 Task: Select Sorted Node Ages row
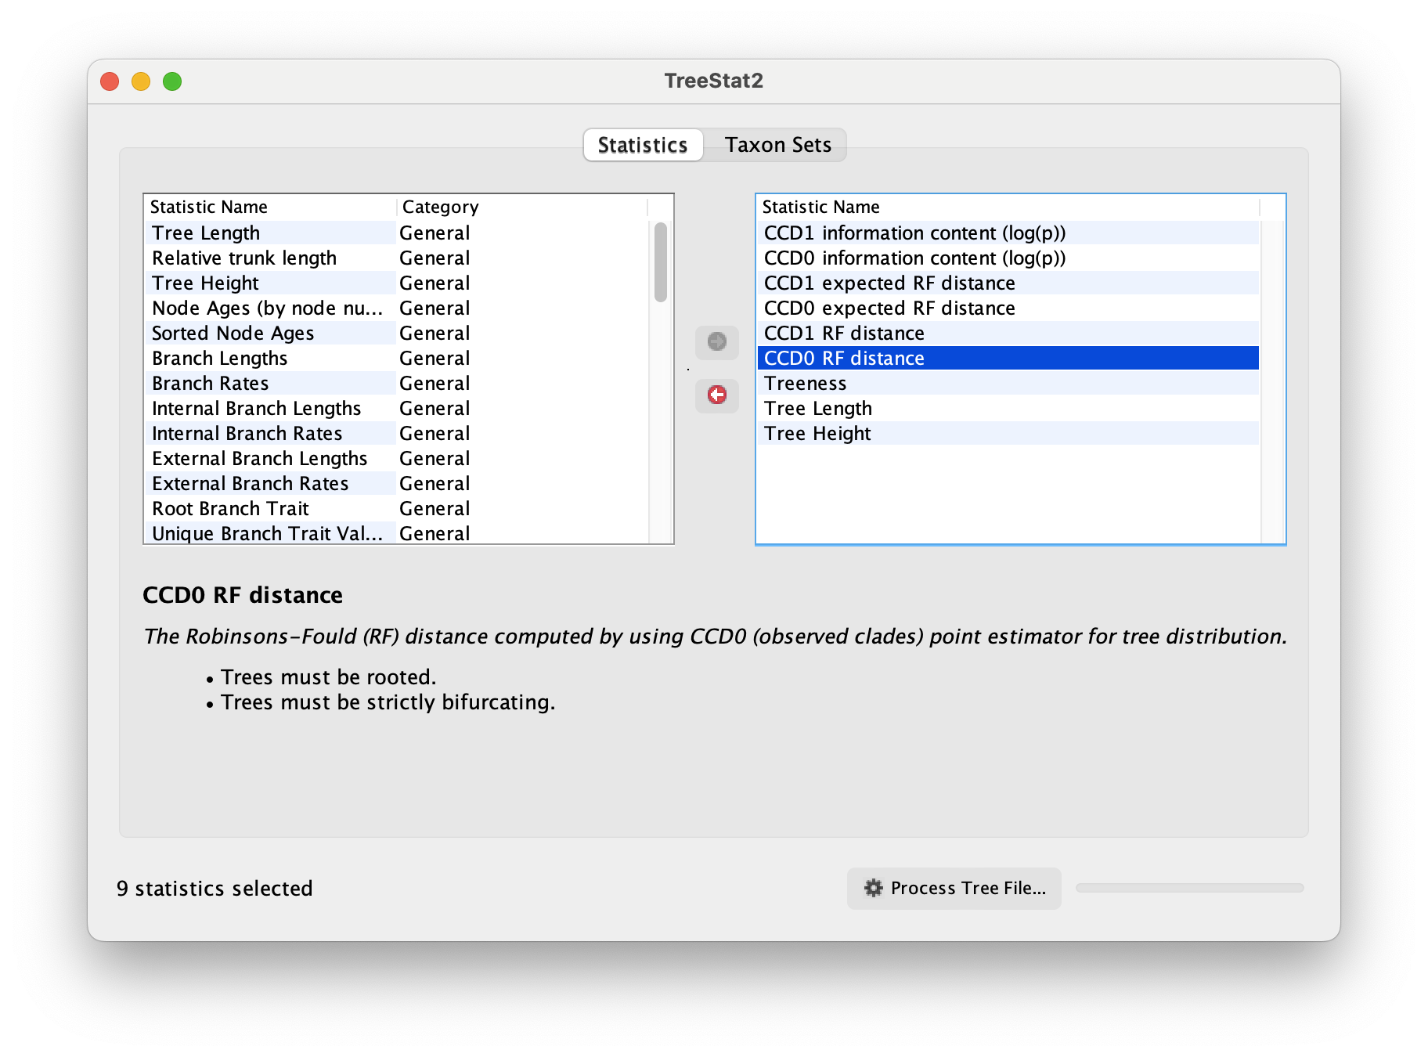[x=396, y=334]
